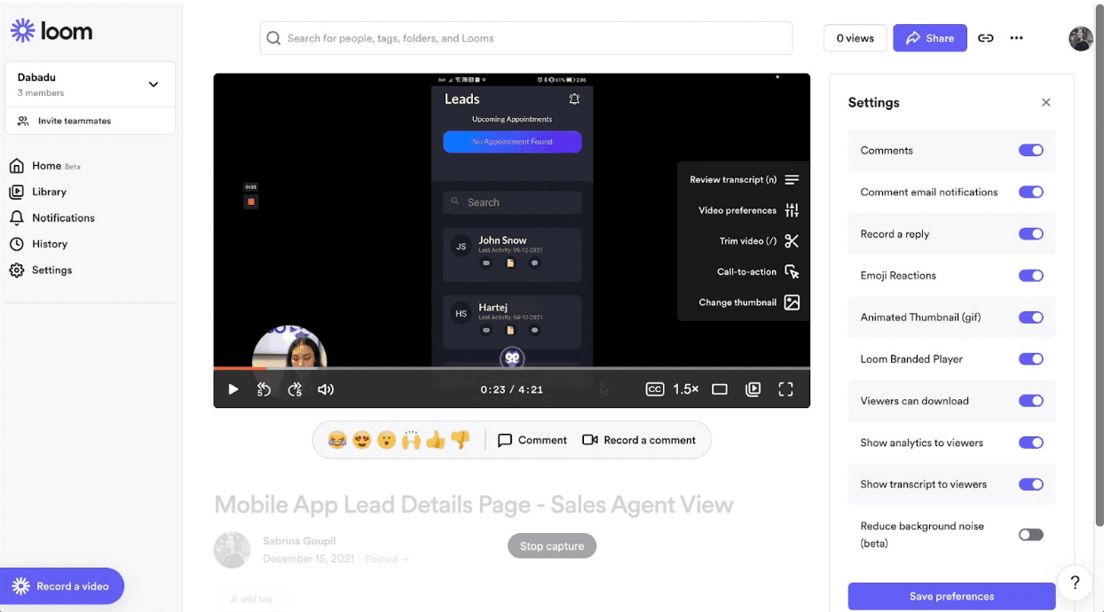
Task: Toggle closed captions CC icon
Action: pyautogui.click(x=655, y=389)
